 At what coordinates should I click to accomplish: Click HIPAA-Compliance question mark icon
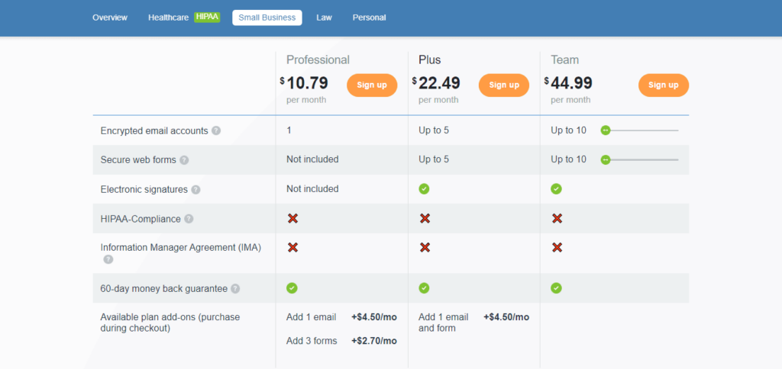pos(189,219)
